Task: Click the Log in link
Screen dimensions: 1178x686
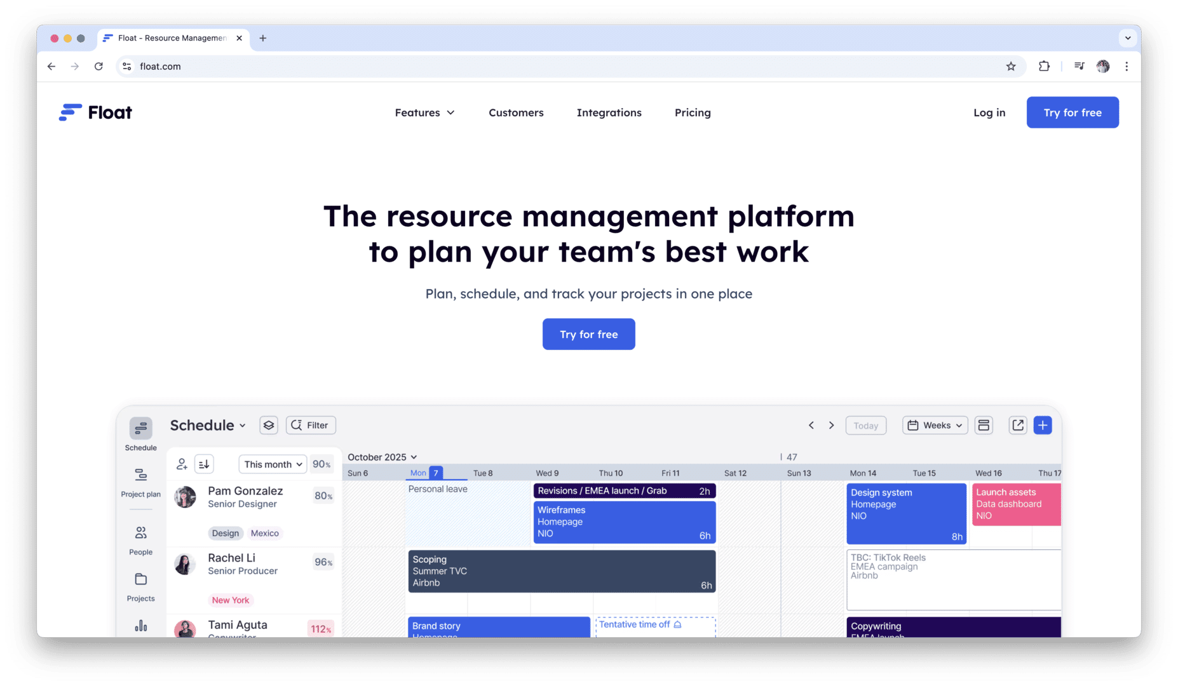Action: pos(989,113)
